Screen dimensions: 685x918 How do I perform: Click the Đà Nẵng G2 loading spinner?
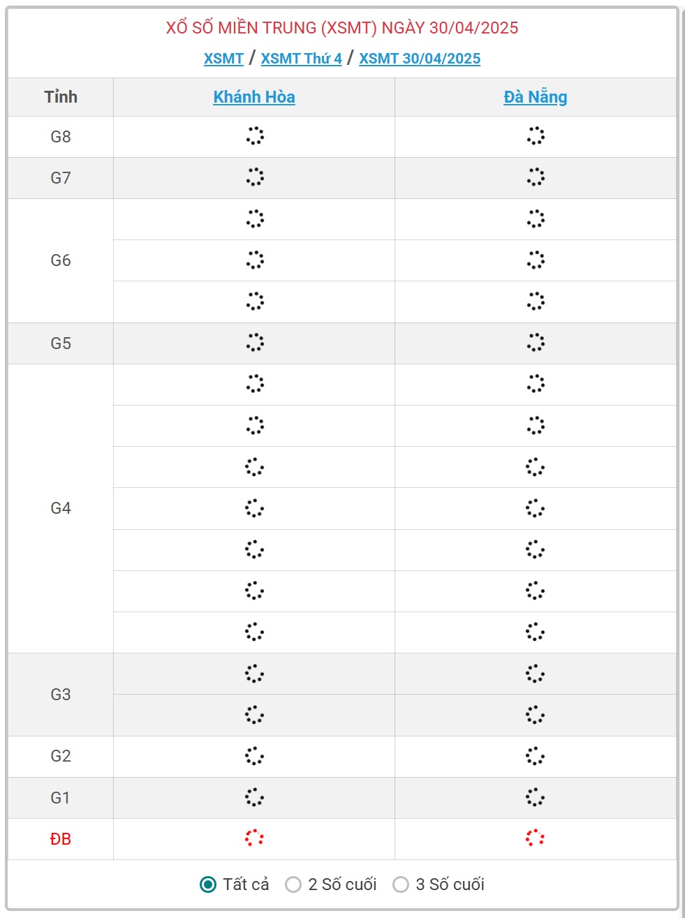[535, 756]
